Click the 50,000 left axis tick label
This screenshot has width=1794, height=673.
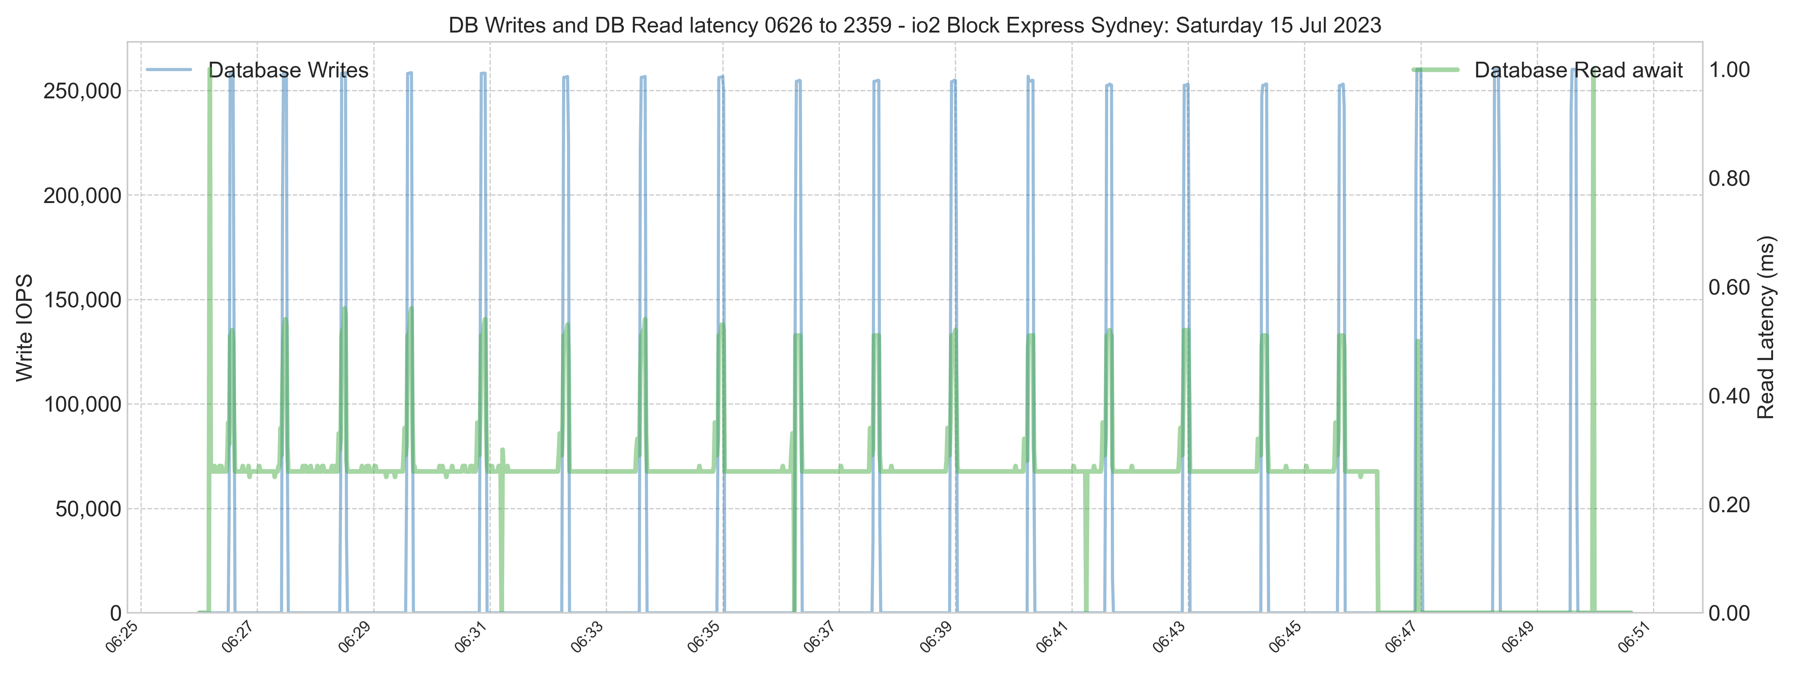[89, 509]
